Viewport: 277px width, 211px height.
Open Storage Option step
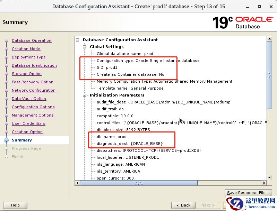pos(27,74)
